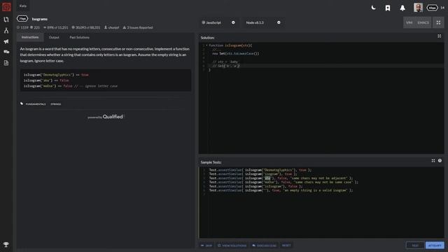
Task: Open the Kumite fork sidebar icon
Action: (x=6, y=30)
